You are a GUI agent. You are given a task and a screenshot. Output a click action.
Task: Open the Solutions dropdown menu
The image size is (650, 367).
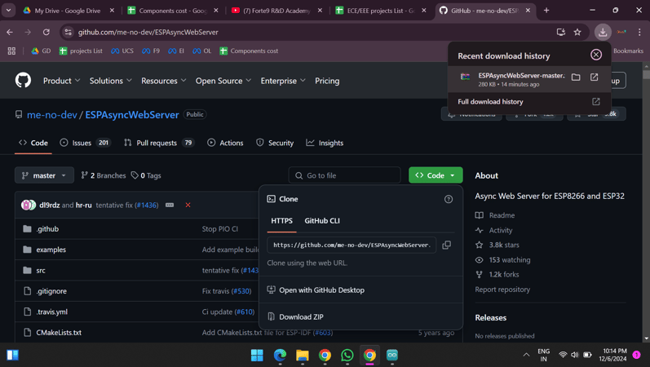pyautogui.click(x=110, y=81)
